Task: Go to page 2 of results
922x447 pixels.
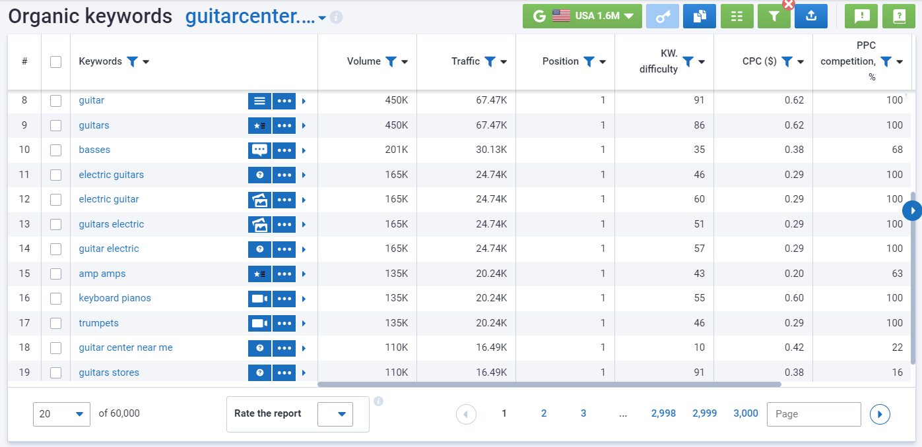Action: click(x=544, y=413)
